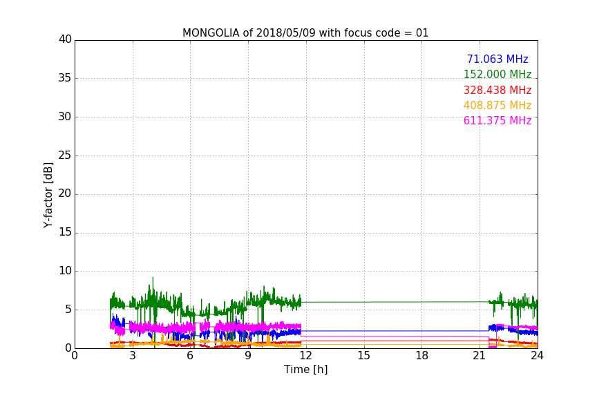Click the y-axis tick label 15
597x398 pixels.
[x=65, y=232]
